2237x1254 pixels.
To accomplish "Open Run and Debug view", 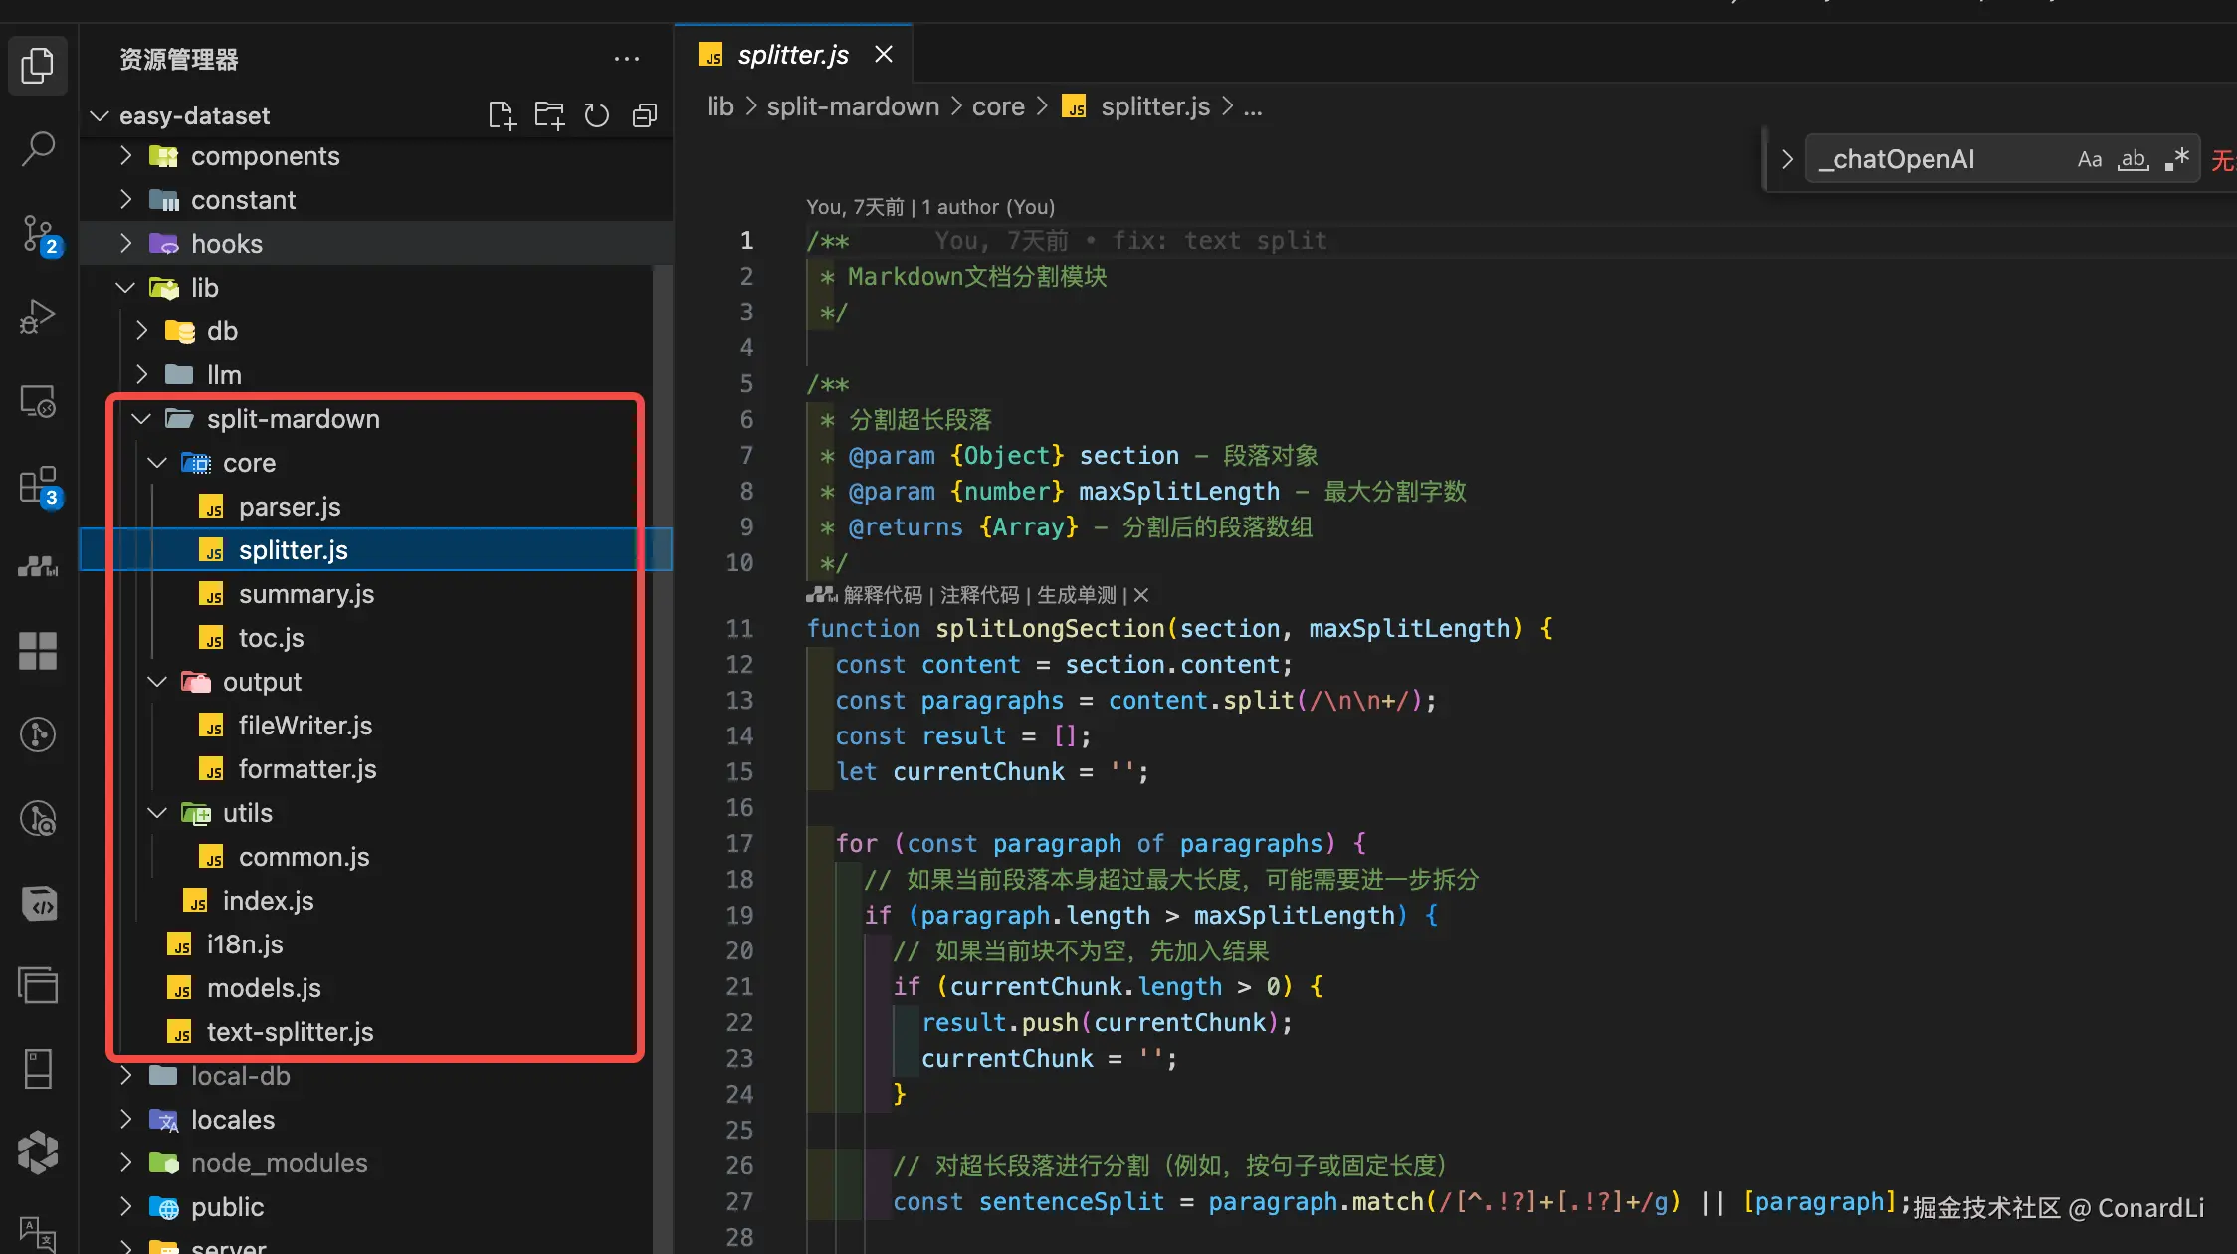I will [x=38, y=316].
